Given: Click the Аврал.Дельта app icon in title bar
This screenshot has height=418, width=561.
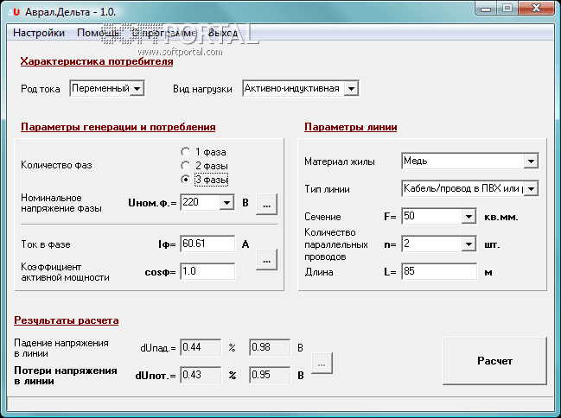Looking at the screenshot, I should pyautogui.click(x=15, y=12).
